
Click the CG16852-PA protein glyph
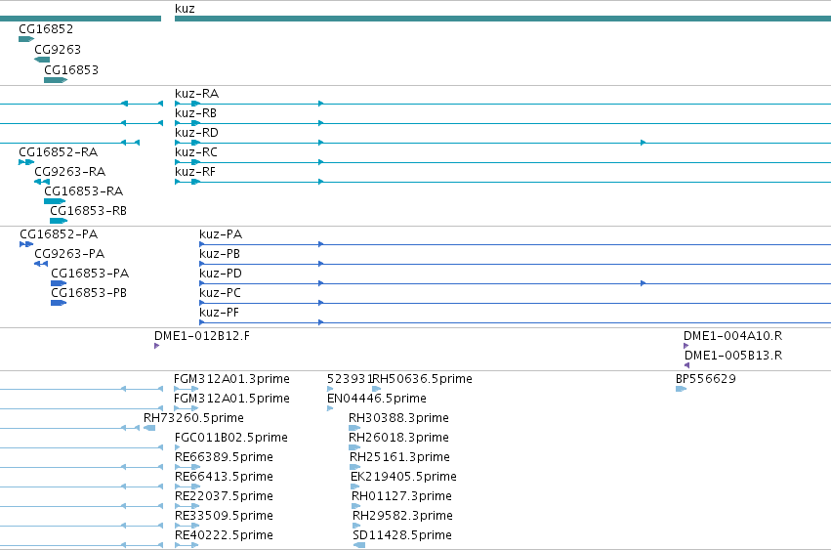click(x=26, y=244)
